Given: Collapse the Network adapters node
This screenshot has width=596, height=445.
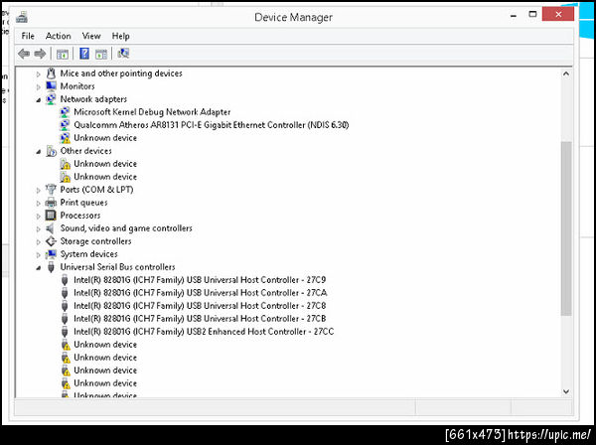Looking at the screenshot, I should 39,100.
